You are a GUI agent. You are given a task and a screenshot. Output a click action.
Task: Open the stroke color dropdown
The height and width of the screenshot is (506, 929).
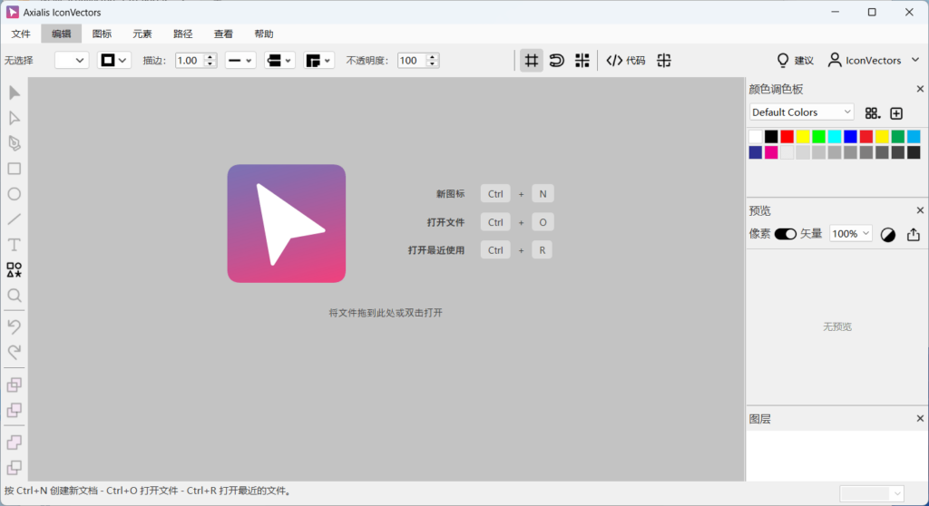click(x=113, y=61)
